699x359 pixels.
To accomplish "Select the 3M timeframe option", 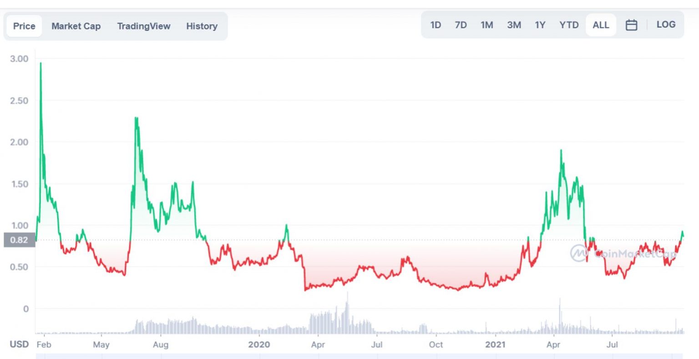I will (514, 25).
